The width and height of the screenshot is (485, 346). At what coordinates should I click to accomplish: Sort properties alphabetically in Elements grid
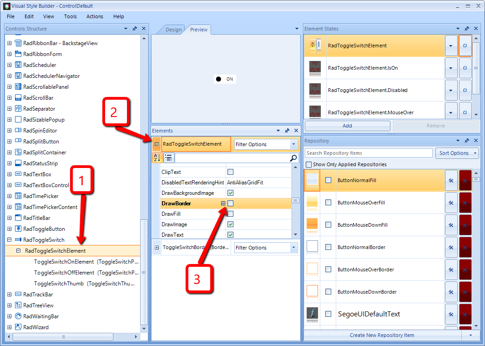tap(157, 158)
